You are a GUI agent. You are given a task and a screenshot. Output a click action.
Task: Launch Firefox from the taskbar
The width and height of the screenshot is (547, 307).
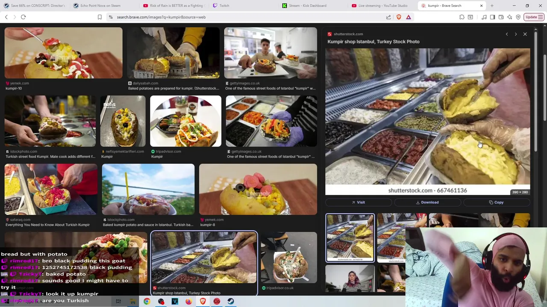(188, 301)
